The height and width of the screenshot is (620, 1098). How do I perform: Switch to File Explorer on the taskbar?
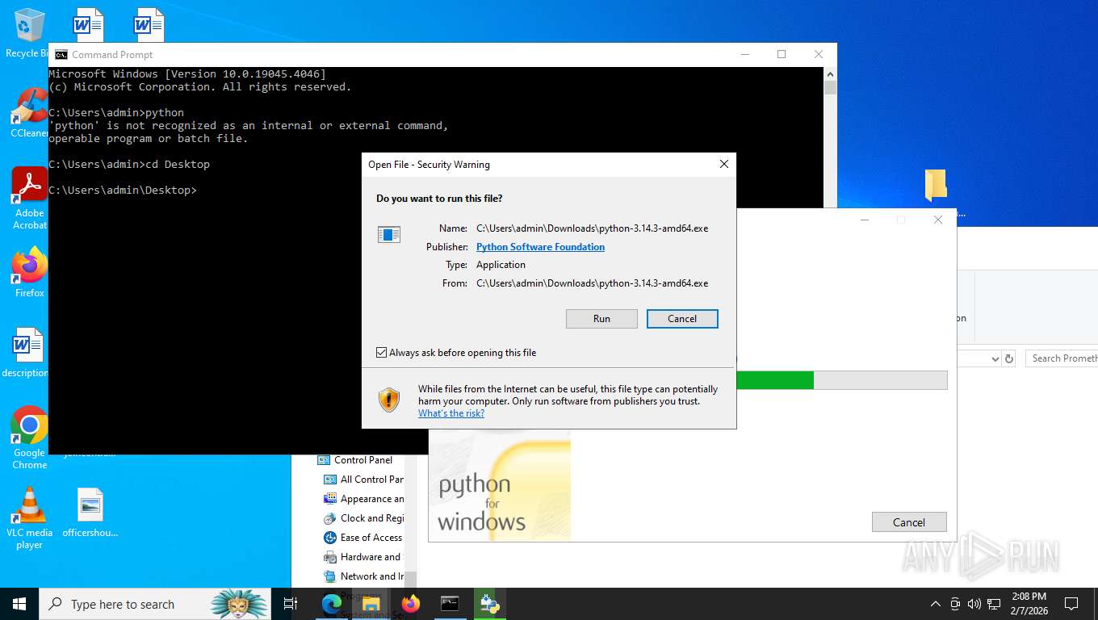[371, 604]
